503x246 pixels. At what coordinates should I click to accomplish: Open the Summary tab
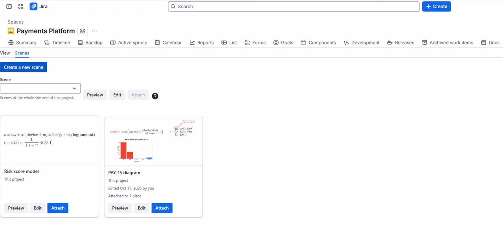coord(22,42)
